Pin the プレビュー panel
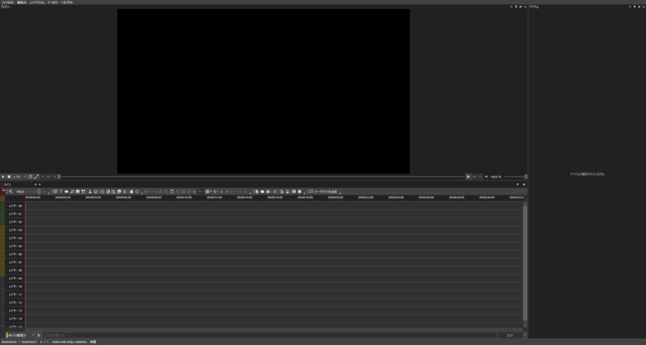This screenshot has height=345, width=646. [x=516, y=7]
